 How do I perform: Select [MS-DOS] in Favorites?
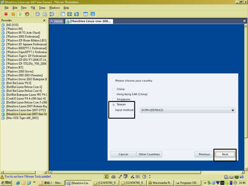coord(12,25)
